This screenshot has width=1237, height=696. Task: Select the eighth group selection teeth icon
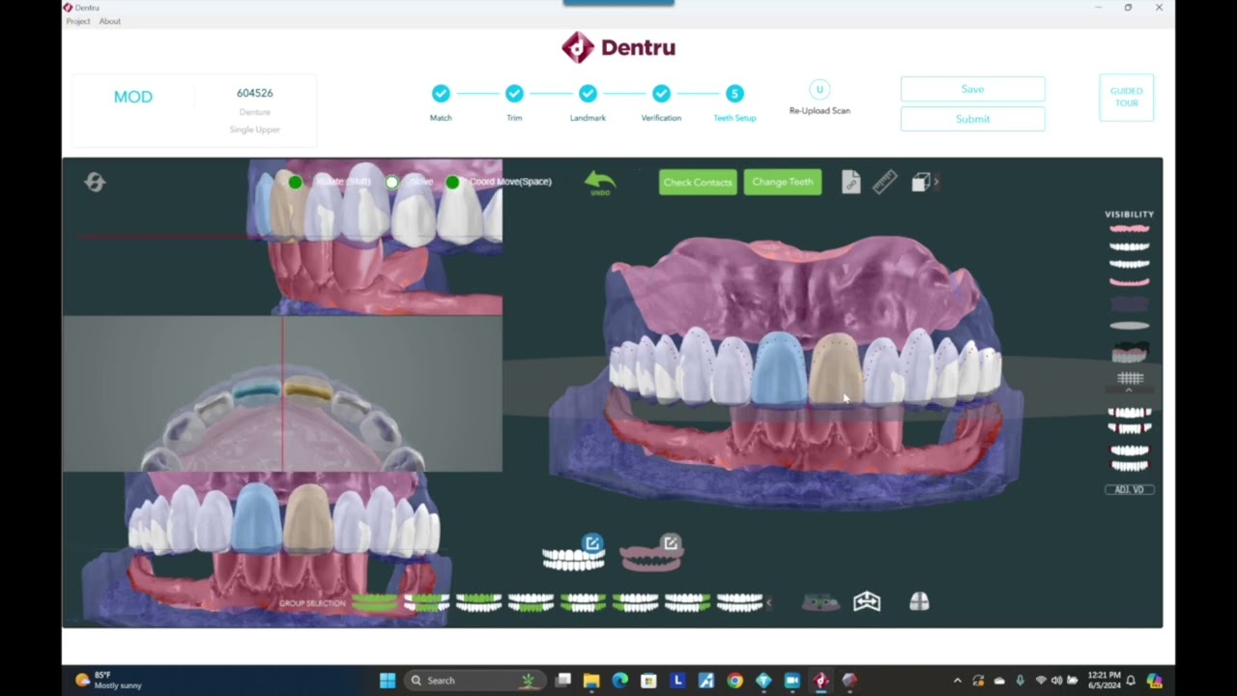739,603
